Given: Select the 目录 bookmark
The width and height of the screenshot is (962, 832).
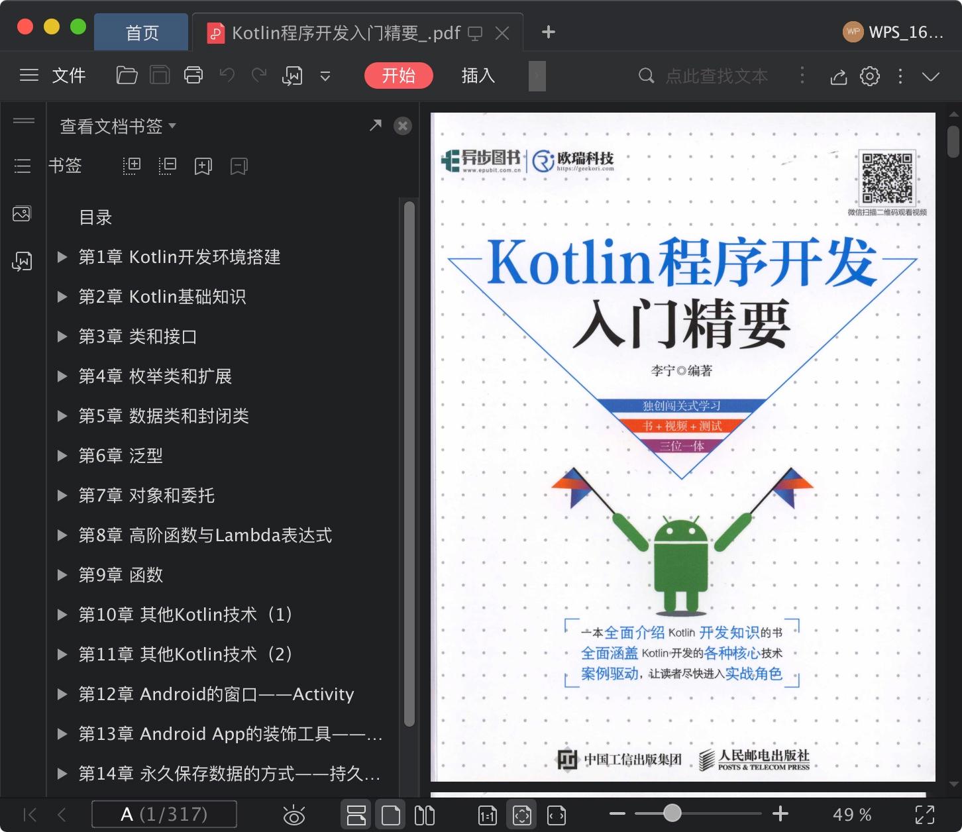Looking at the screenshot, I should point(95,217).
